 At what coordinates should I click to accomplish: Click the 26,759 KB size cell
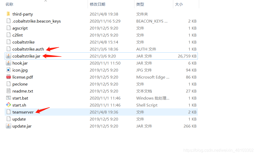click(x=187, y=56)
